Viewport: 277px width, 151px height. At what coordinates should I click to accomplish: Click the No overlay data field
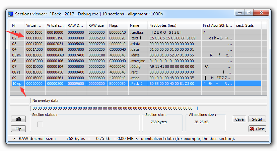tap(148, 101)
